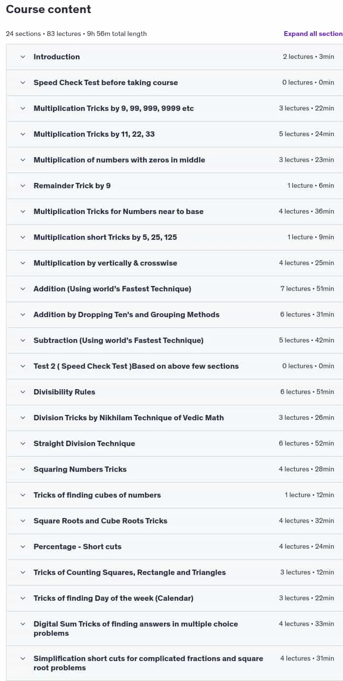
Task: Select Multiplication Tricks by 9, 99, 999 section
Action: click(x=175, y=108)
